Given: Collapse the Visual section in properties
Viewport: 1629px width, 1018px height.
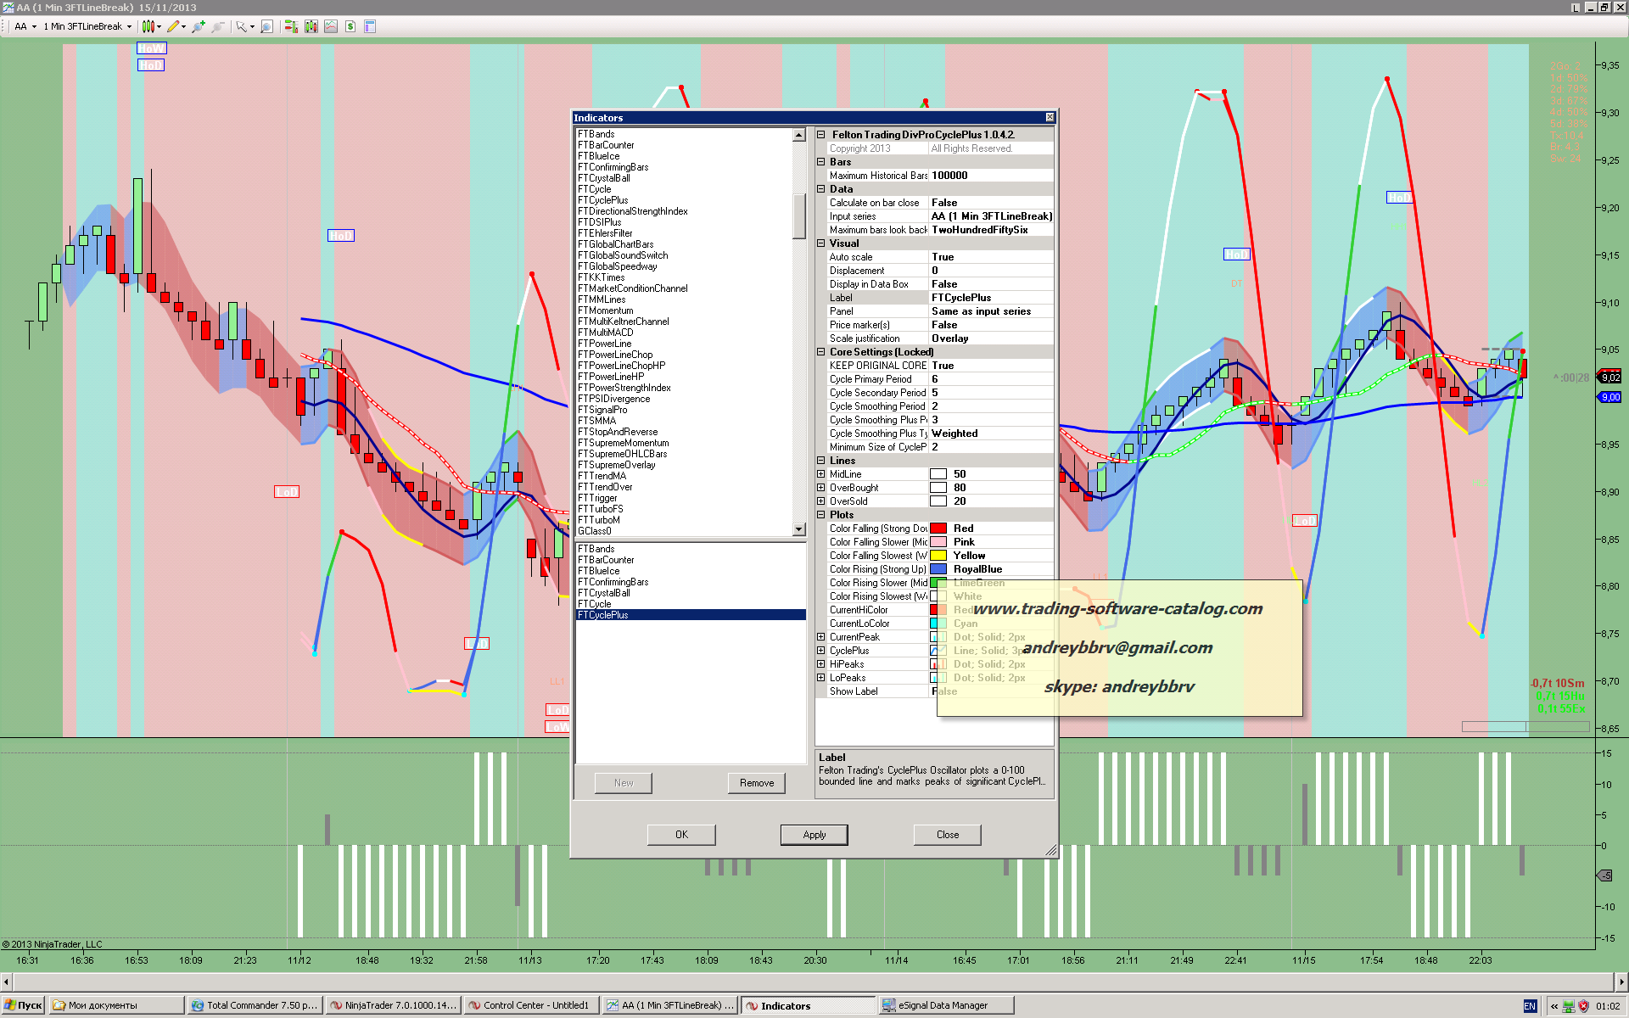Looking at the screenshot, I should coord(821,243).
